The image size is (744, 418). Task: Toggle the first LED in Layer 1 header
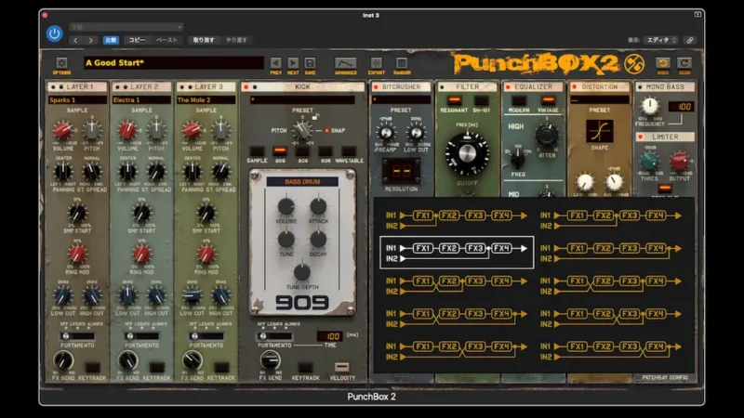click(x=53, y=87)
